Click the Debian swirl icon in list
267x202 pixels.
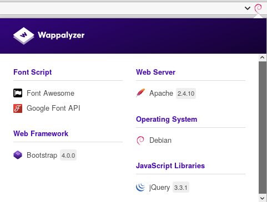[x=140, y=141]
